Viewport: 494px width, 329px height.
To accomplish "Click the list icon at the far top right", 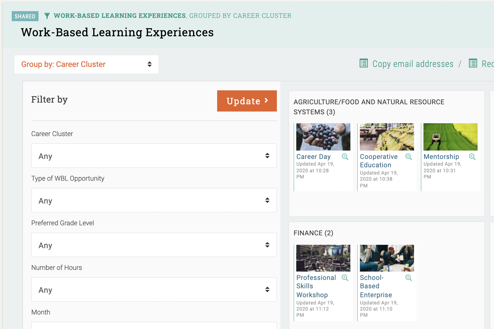I will coord(473,64).
